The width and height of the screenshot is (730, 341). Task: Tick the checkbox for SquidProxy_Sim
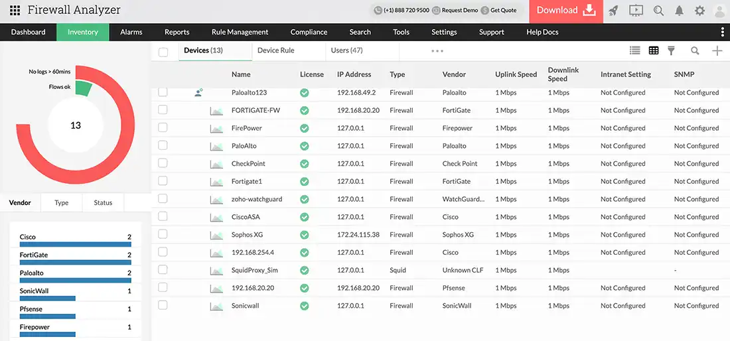[x=163, y=269]
